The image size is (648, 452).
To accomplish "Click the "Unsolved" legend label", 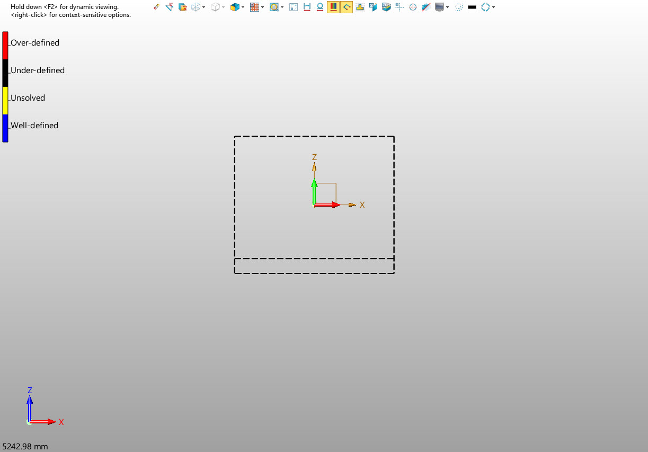I will tap(28, 98).
